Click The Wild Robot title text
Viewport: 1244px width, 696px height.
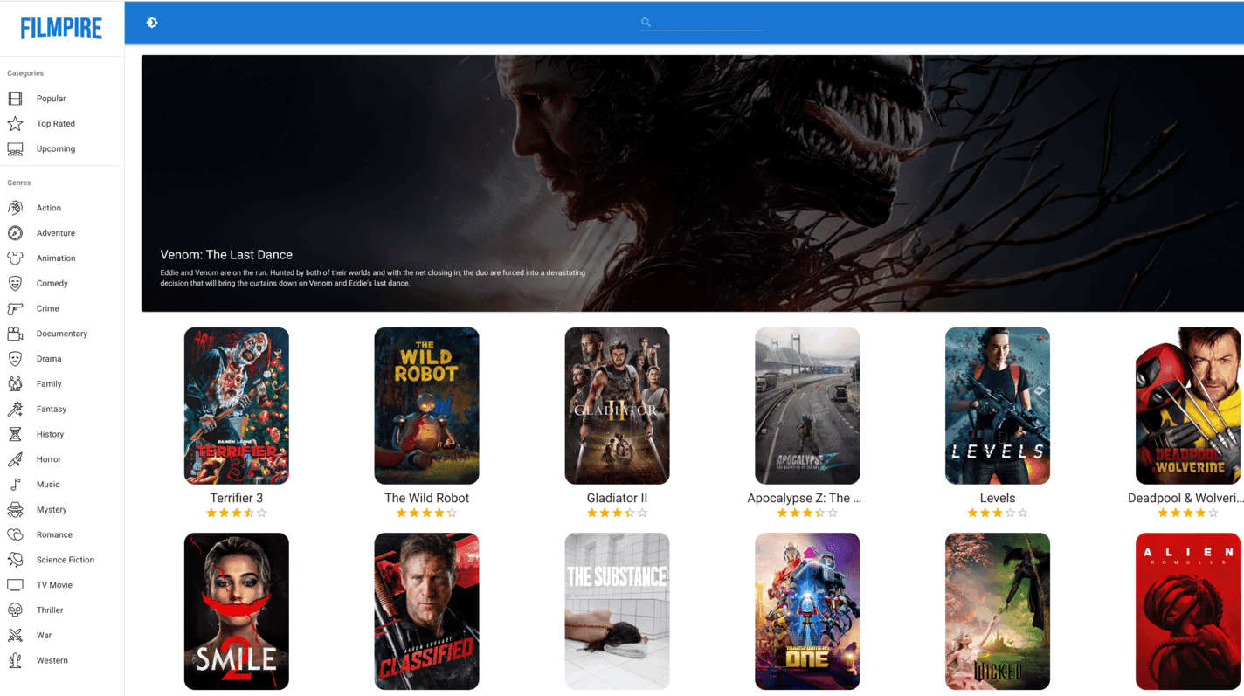coord(426,498)
